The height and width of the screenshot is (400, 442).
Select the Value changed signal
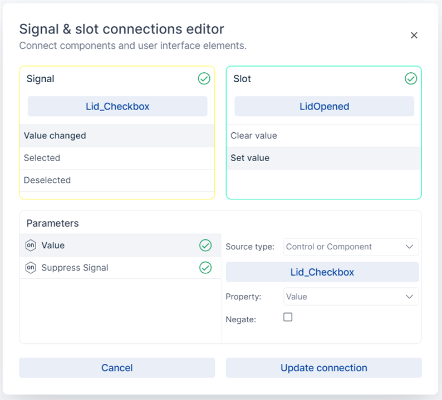(x=117, y=136)
